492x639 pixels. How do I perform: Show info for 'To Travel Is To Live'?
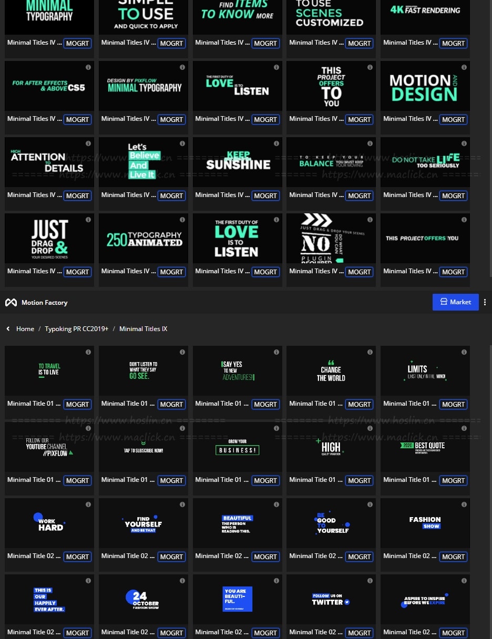88,352
